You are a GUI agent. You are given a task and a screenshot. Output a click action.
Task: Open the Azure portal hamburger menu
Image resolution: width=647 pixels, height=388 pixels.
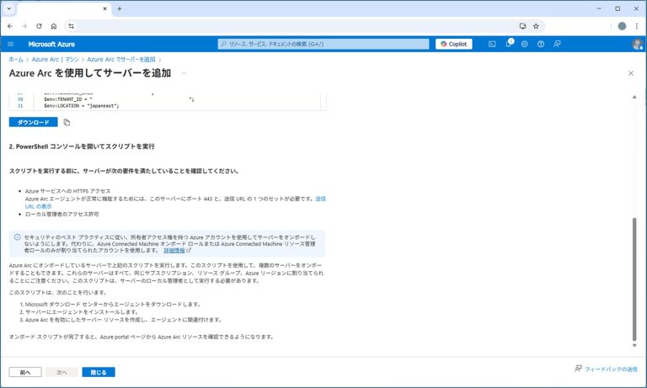11,44
